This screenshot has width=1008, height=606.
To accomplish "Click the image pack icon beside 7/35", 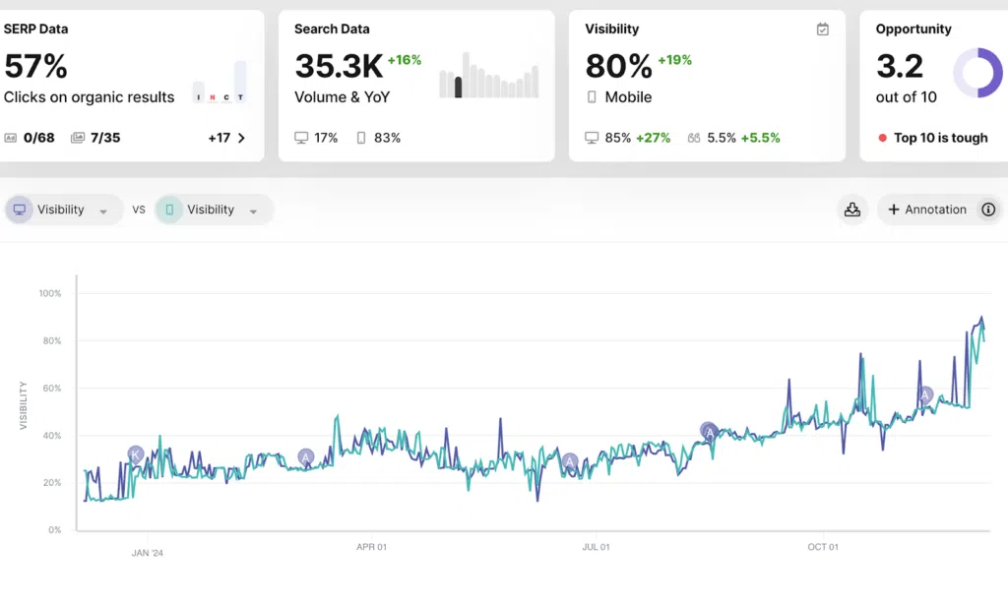I will (x=77, y=138).
